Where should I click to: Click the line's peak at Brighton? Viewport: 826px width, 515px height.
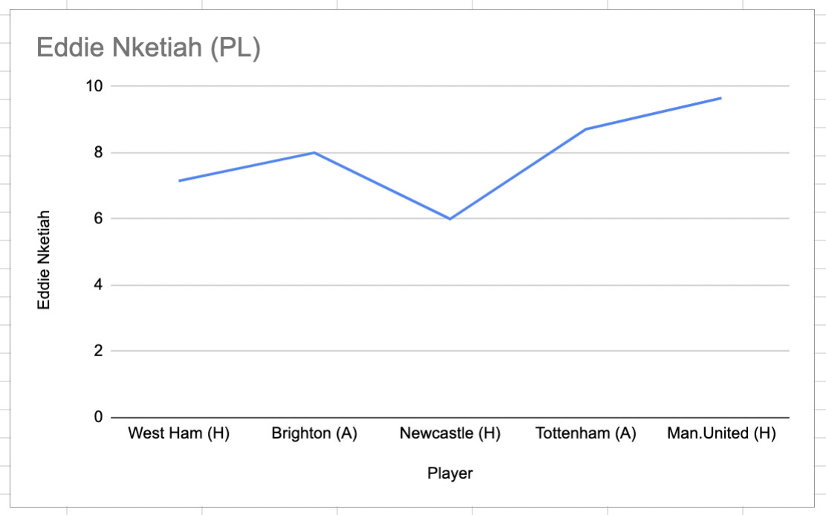314,153
